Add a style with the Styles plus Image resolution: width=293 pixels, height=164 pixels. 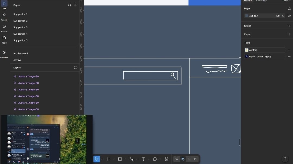289,26
